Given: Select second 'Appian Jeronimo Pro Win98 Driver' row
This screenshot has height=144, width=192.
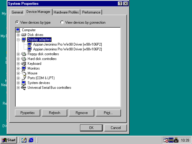Looking at the screenshot, I should pyautogui.click(x=67, y=49).
